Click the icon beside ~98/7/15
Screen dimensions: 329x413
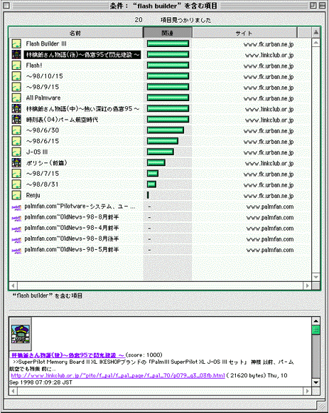tap(16, 174)
